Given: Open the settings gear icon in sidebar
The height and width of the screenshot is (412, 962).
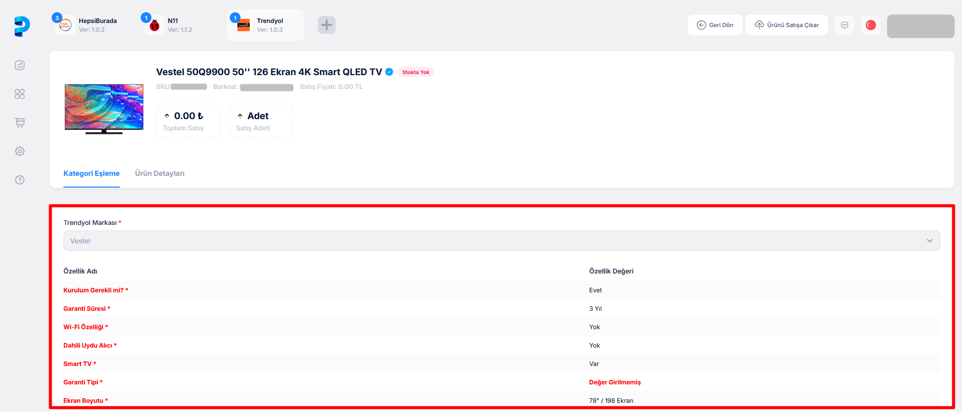Looking at the screenshot, I should (x=20, y=151).
